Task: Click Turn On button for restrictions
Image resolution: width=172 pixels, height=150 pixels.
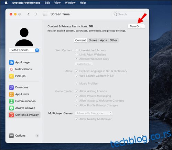Action: pos(136,26)
